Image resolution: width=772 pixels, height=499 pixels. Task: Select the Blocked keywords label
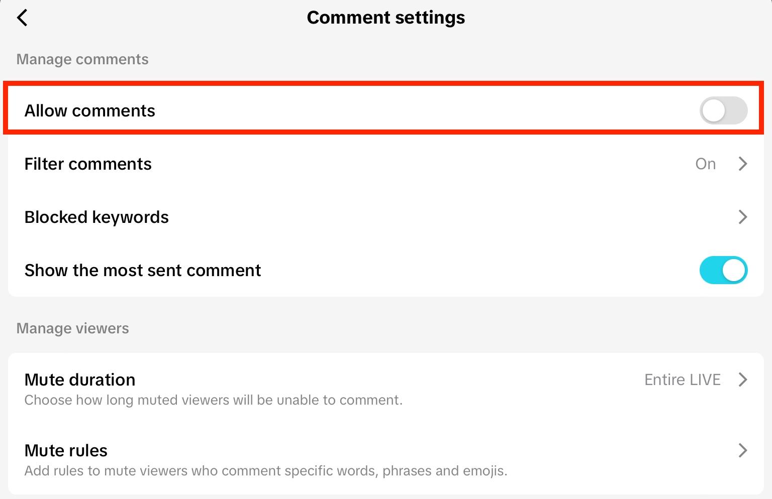pyautogui.click(x=96, y=217)
